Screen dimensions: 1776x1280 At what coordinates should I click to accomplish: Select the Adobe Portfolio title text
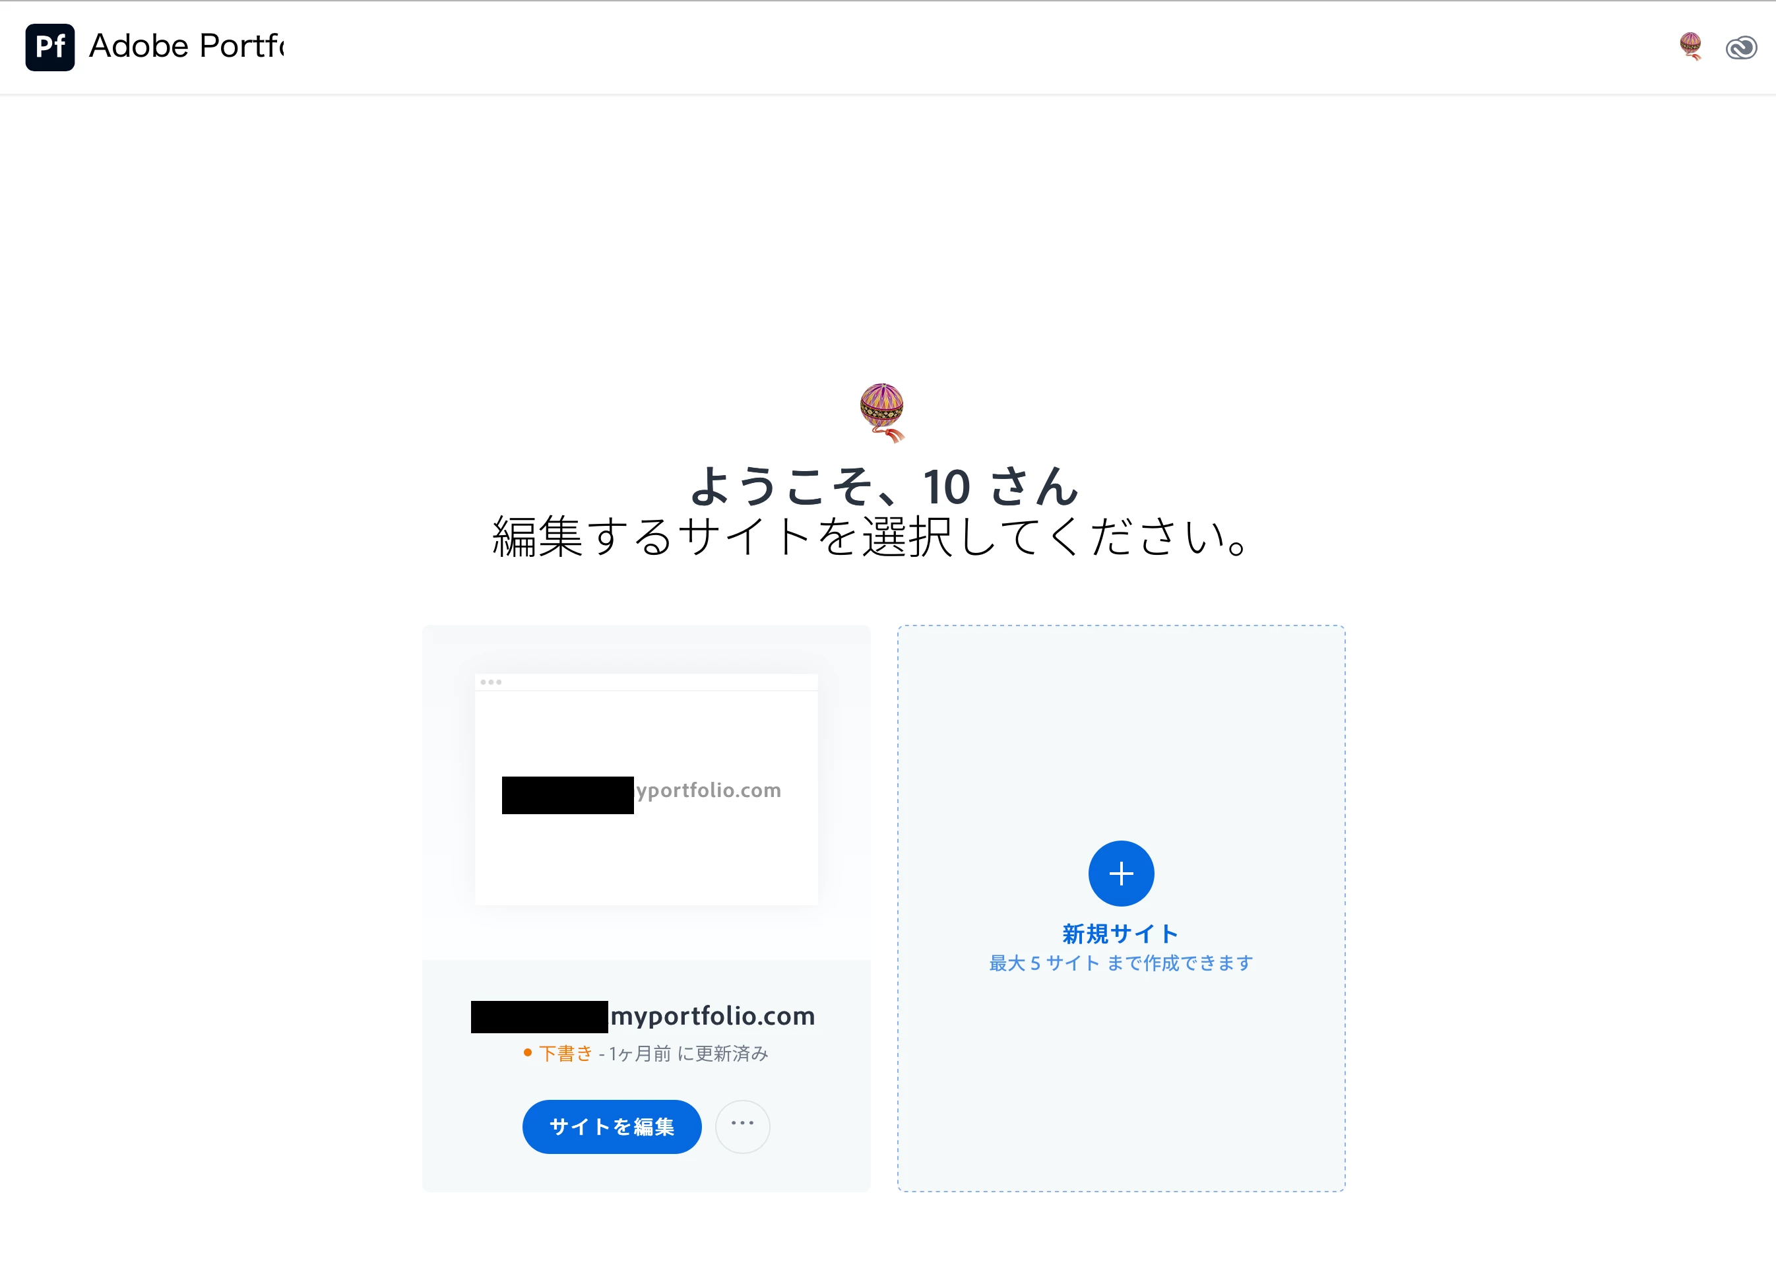coord(186,46)
